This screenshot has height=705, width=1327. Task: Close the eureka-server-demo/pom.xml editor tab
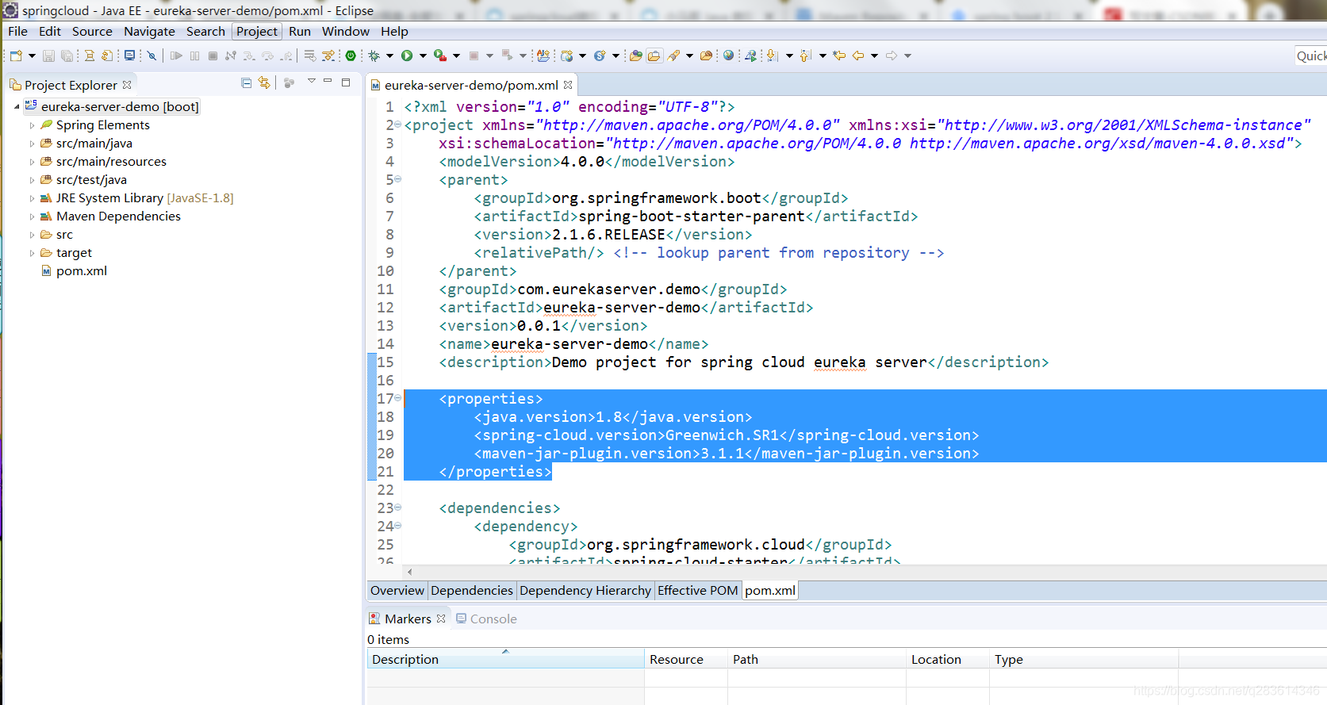pyautogui.click(x=568, y=85)
